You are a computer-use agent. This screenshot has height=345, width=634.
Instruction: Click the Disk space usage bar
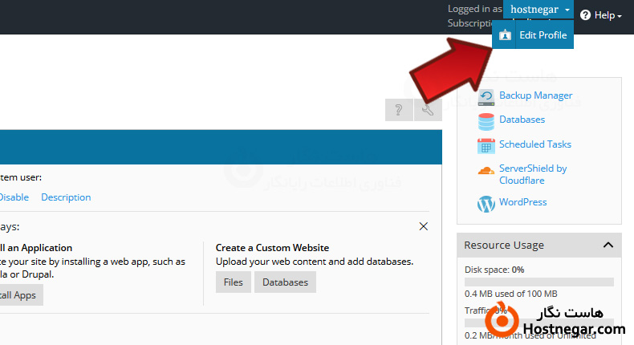pyautogui.click(x=538, y=282)
